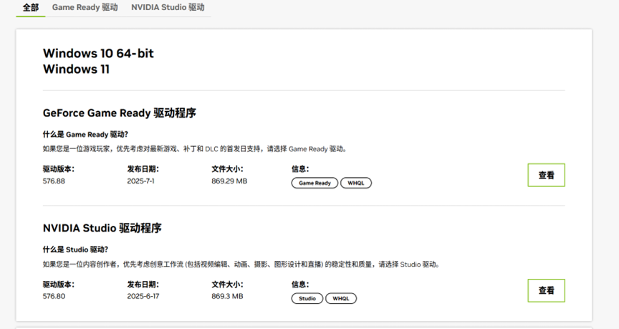Open the NVIDIA Studio 驱动 tab
The image size is (619, 329).
(168, 7)
